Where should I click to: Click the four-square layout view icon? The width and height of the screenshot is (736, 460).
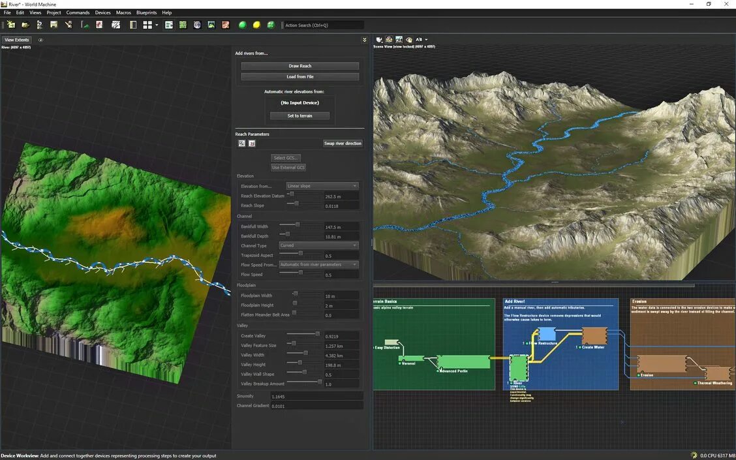click(147, 25)
